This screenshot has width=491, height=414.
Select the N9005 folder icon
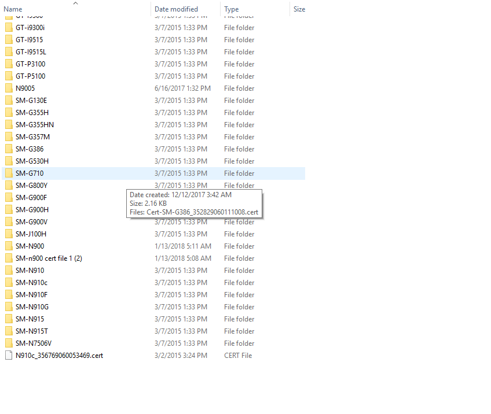(9, 88)
